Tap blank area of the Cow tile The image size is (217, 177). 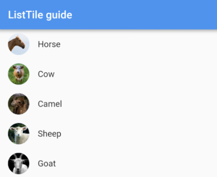[x=138, y=74]
